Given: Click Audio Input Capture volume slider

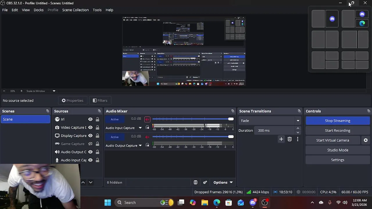Looking at the screenshot, I should (x=193, y=119).
